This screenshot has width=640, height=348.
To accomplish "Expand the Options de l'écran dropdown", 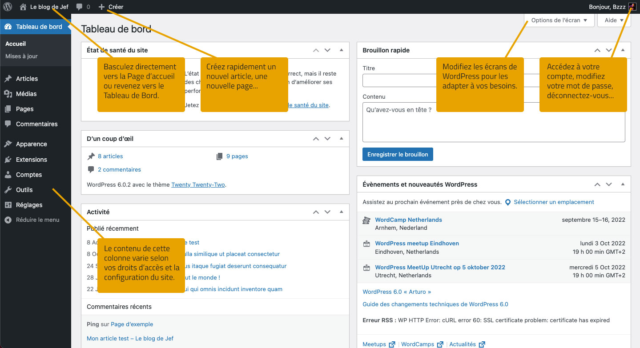I will (559, 20).
